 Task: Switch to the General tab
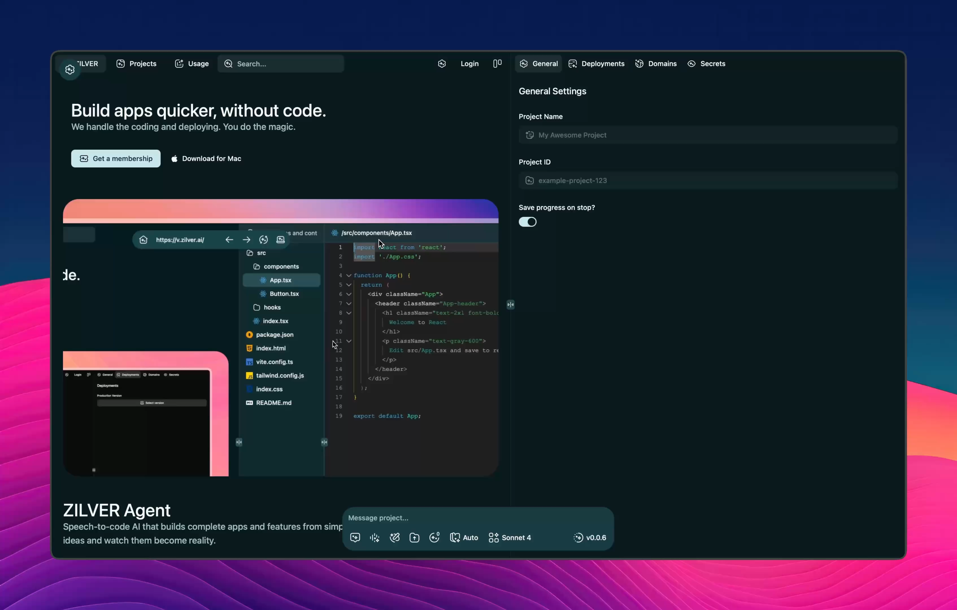(538, 64)
